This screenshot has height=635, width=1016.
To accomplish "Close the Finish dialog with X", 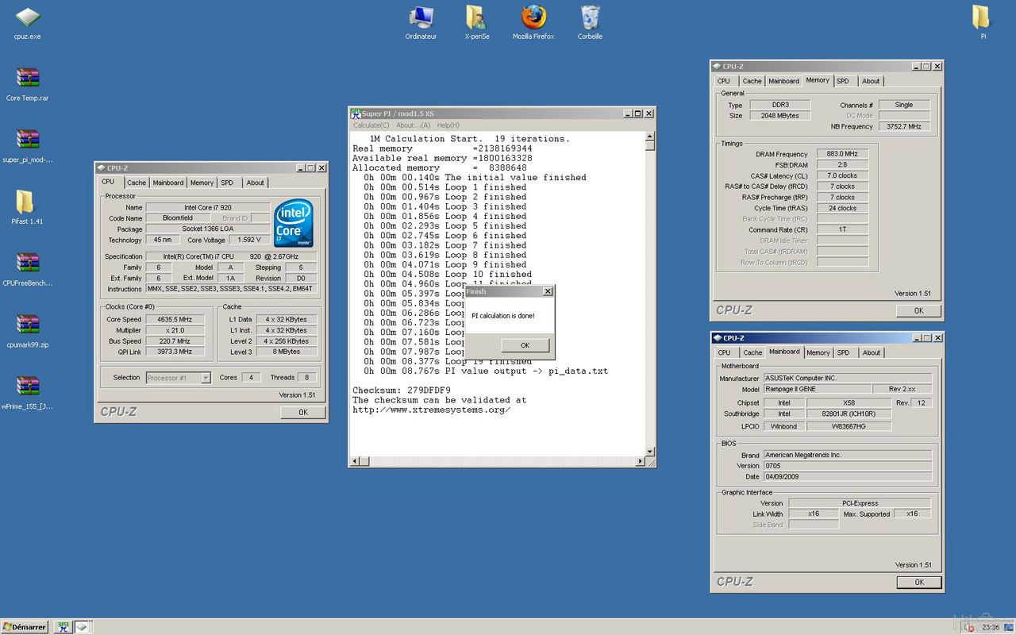I will [x=547, y=291].
